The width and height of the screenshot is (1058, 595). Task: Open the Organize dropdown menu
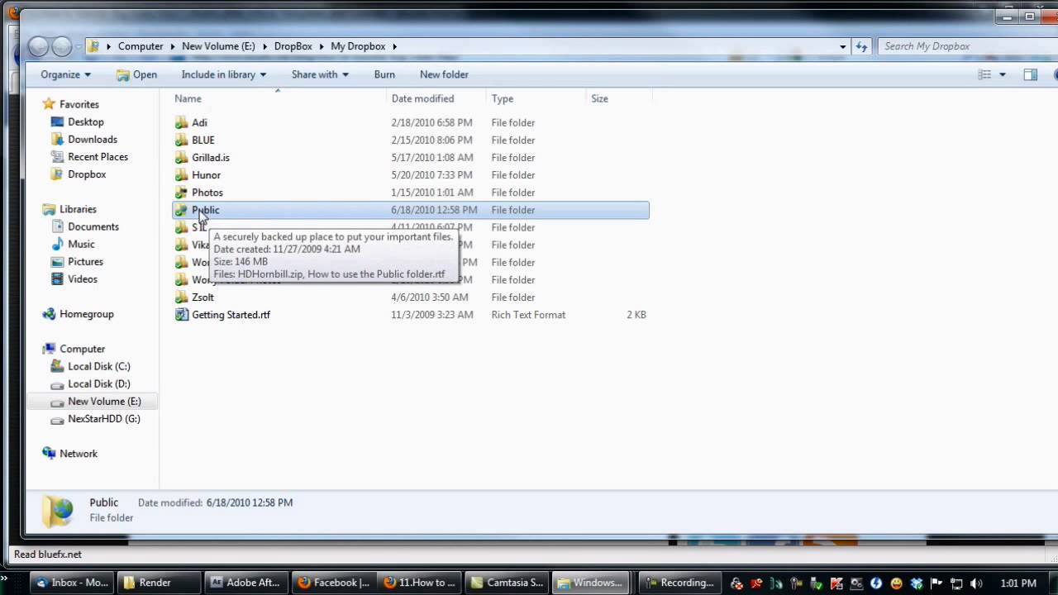(x=65, y=74)
